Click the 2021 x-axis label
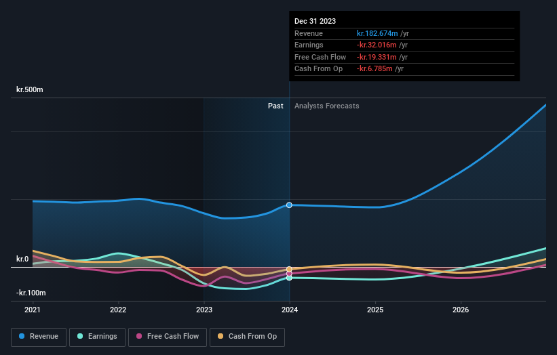Image resolution: width=557 pixels, height=355 pixels. (x=33, y=310)
